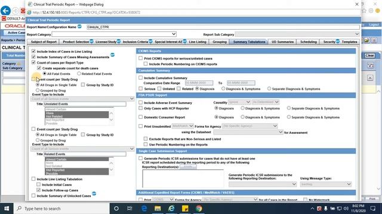Click the filter icon in background window

click(x=370, y=65)
